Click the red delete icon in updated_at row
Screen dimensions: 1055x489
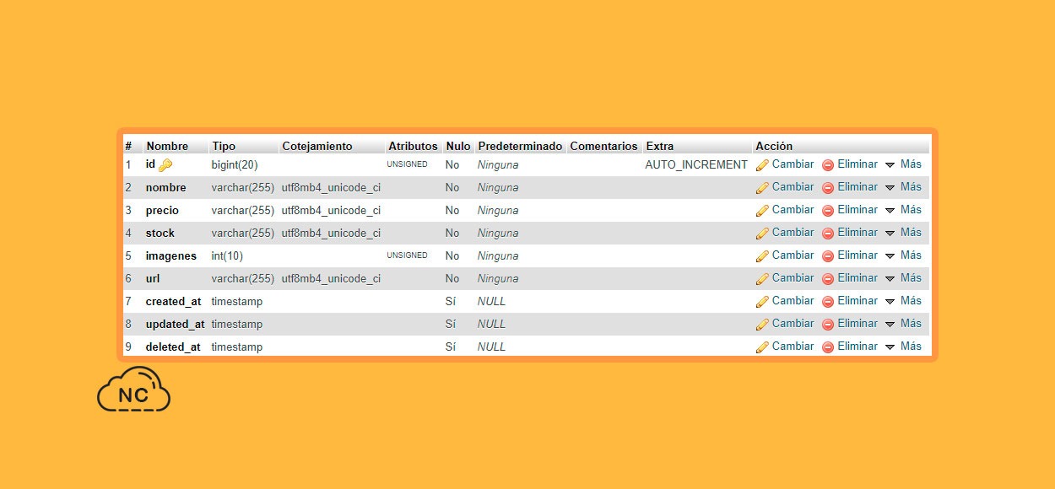pyautogui.click(x=828, y=325)
